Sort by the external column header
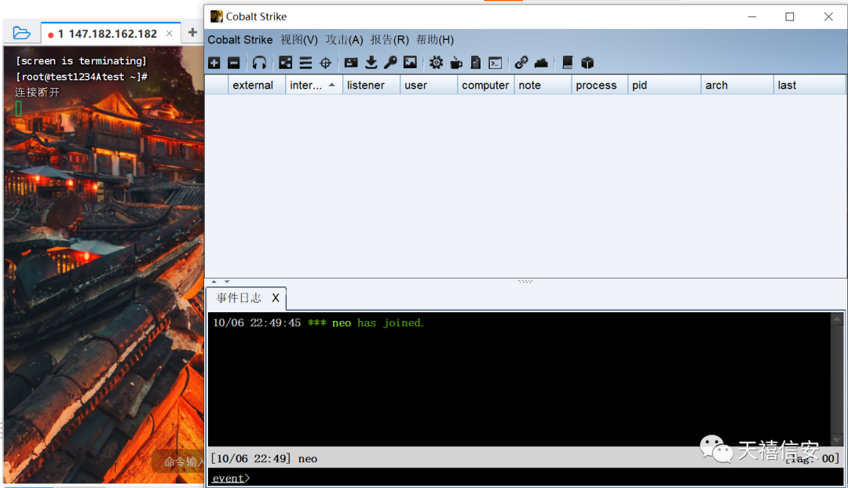Screen dimensions: 848x488 [257, 85]
